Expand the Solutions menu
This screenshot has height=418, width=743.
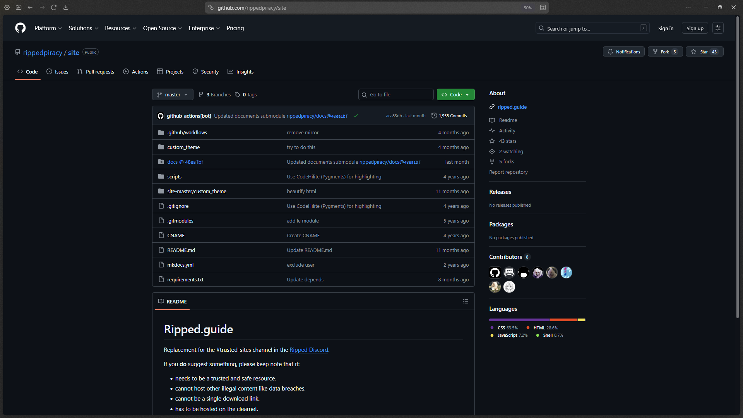84,28
